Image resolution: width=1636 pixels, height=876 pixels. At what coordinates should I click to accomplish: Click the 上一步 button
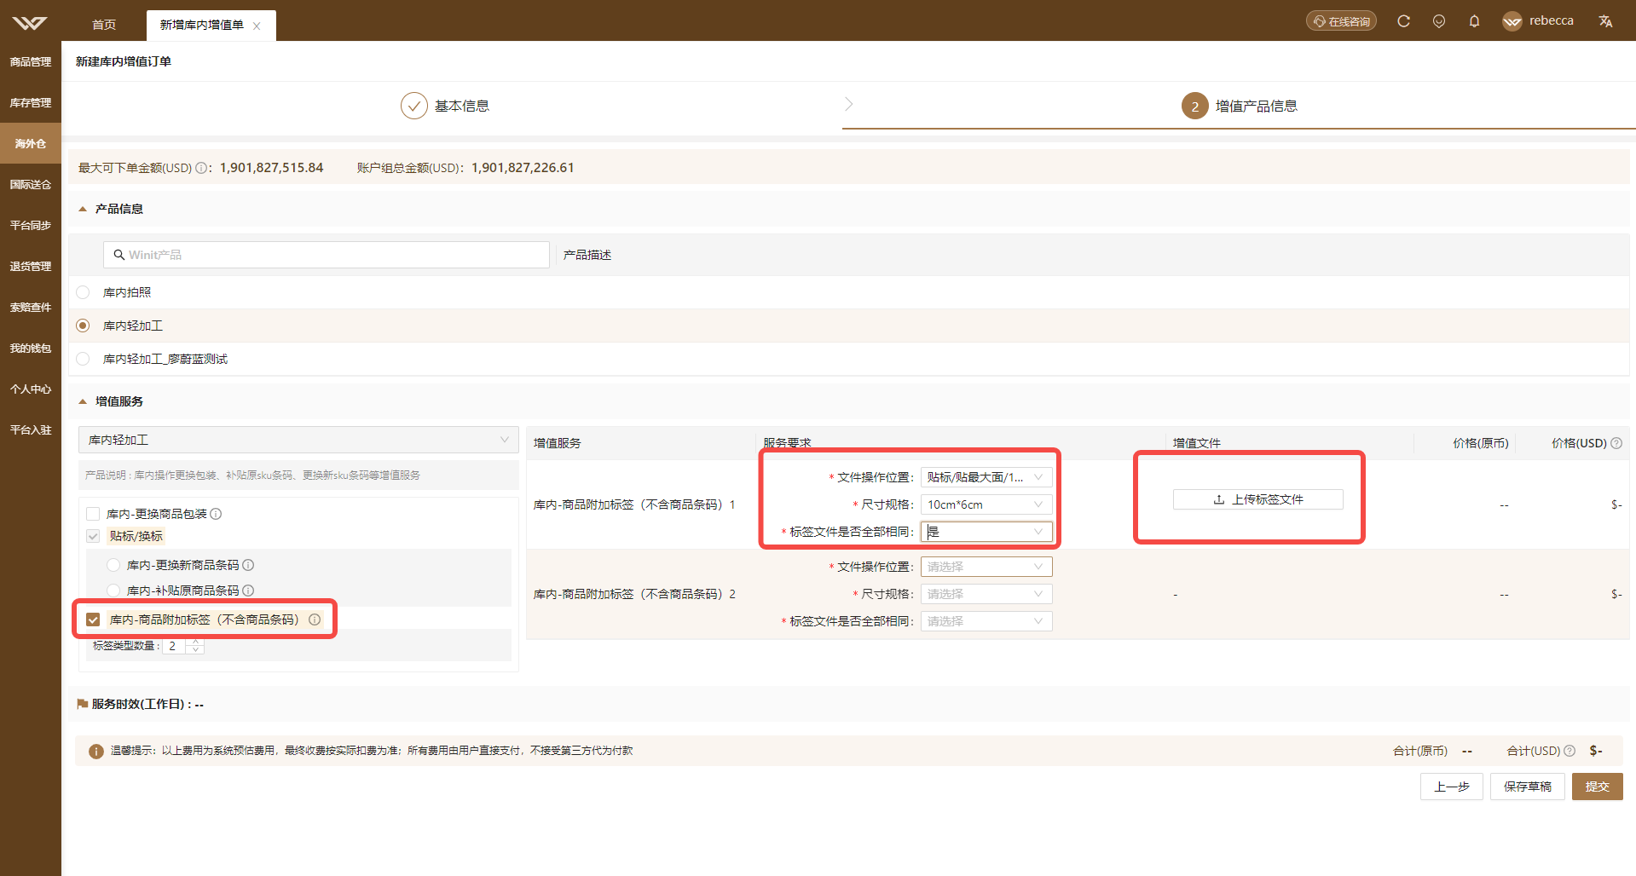[x=1452, y=787]
